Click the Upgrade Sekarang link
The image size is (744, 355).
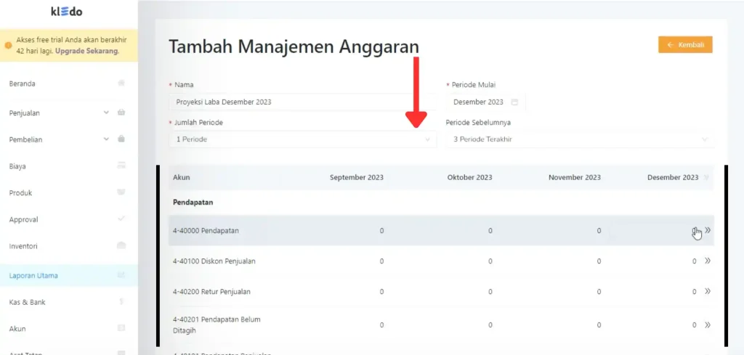[87, 51]
